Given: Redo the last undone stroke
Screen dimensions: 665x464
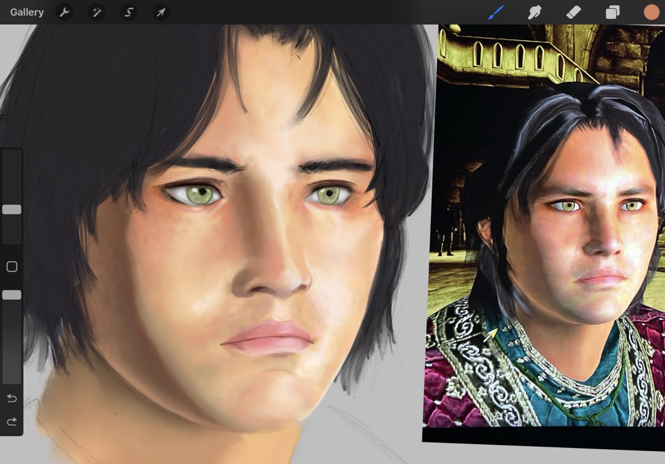Looking at the screenshot, I should (12, 422).
